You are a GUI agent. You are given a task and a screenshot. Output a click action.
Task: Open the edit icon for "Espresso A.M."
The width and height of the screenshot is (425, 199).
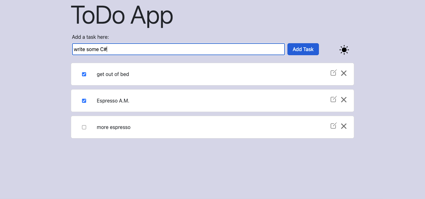tap(333, 99)
